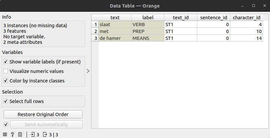270x138 pixels.
Task: Click the VERB label cell
Action: 148,25
